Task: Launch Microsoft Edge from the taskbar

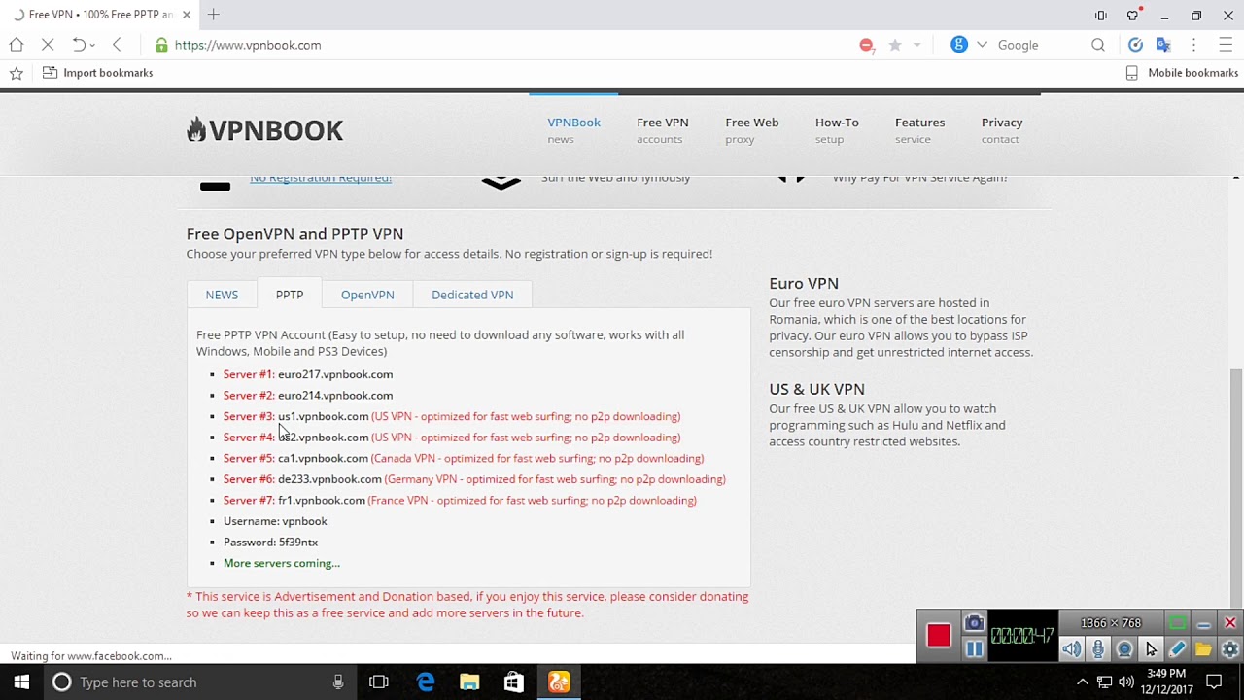Action: (426, 682)
